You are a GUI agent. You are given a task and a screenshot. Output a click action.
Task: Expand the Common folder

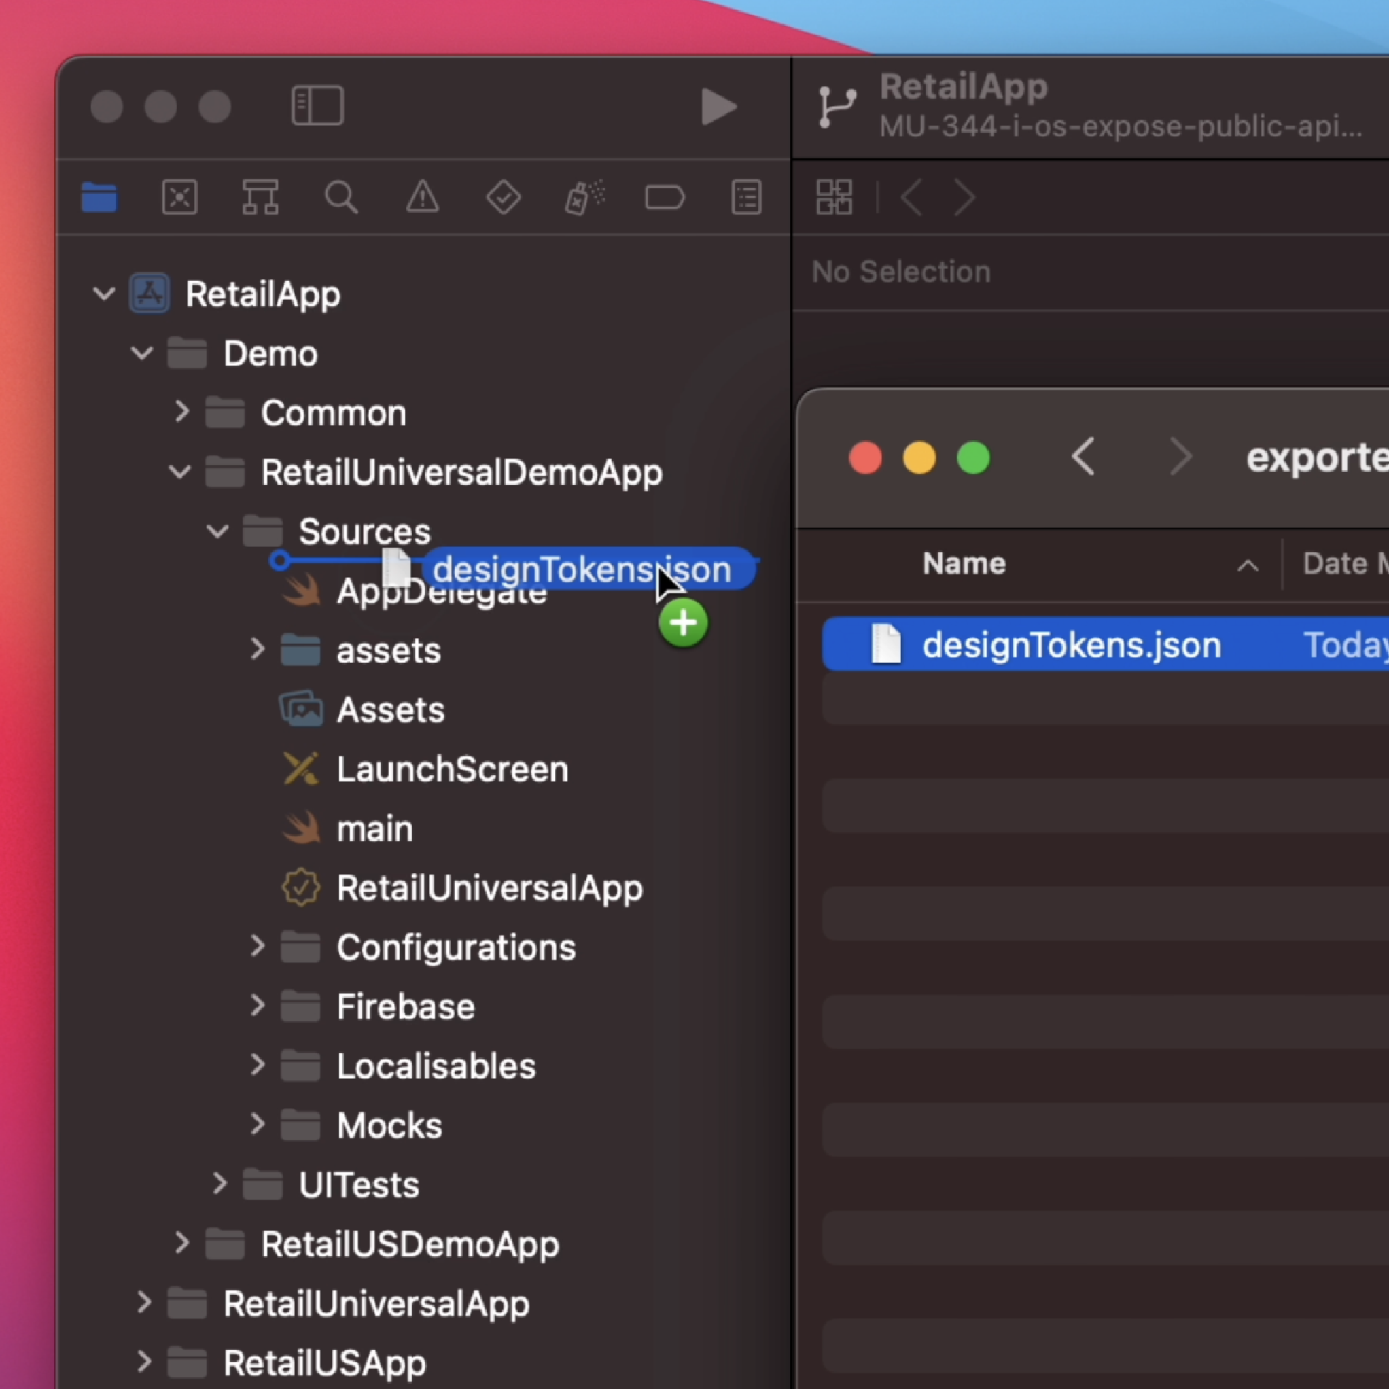pyautogui.click(x=182, y=412)
